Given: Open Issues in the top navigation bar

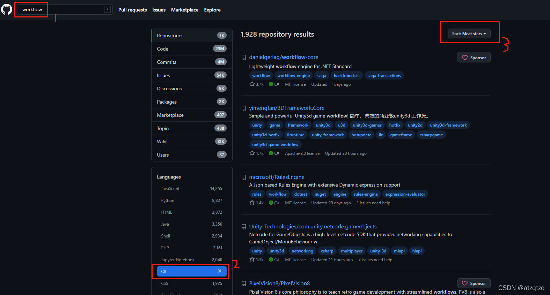Looking at the screenshot, I should 159,10.
